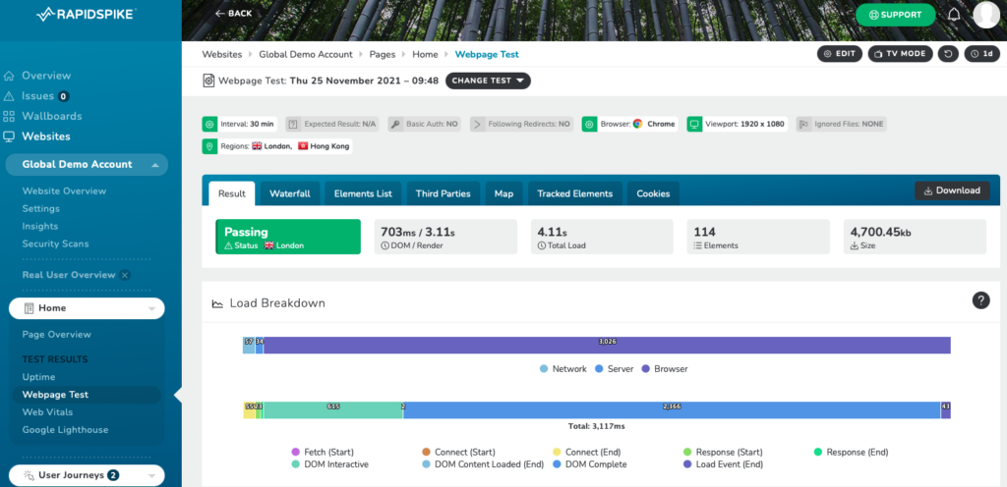Switch to the Map tab

(504, 193)
